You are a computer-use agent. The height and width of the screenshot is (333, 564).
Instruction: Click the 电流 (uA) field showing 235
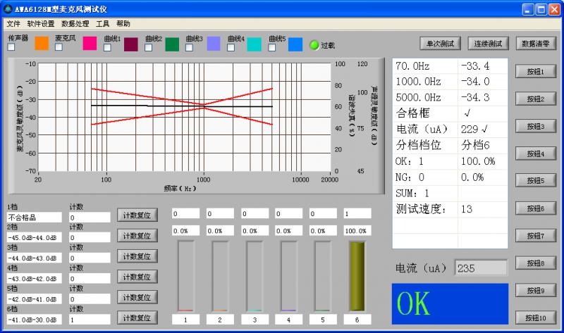480,268
